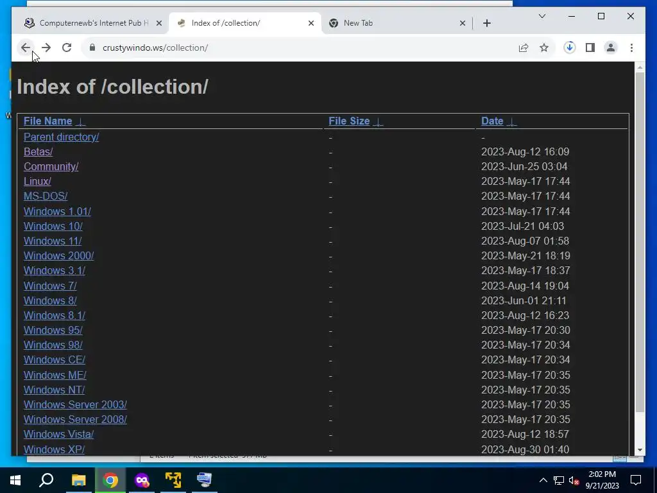The height and width of the screenshot is (493, 657).
Task: Click scrollbar down arrow
Action: 640,450
